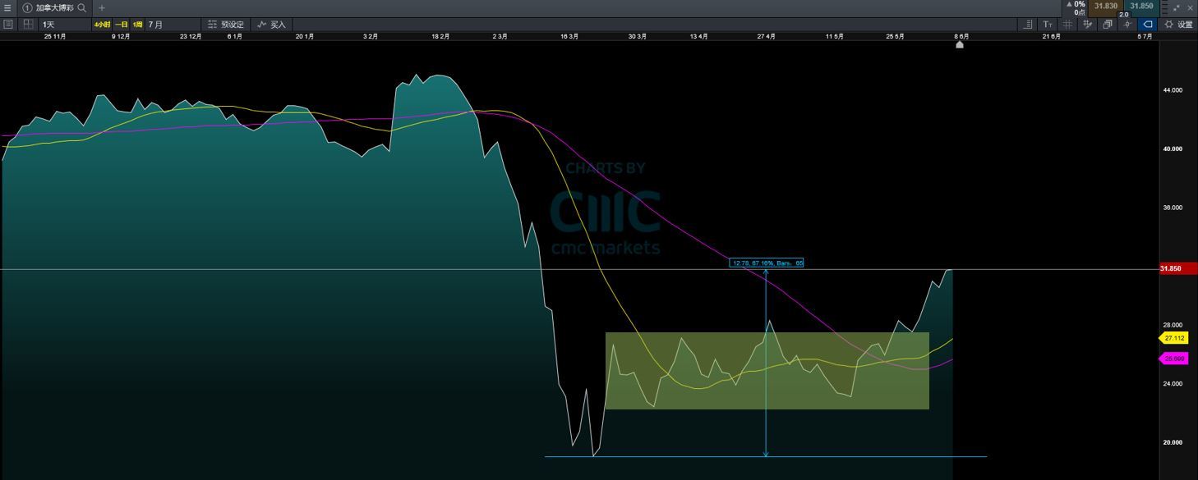The height and width of the screenshot is (480, 1198).
Task: Switch to the 4小时 timeframe
Action: click(102, 25)
